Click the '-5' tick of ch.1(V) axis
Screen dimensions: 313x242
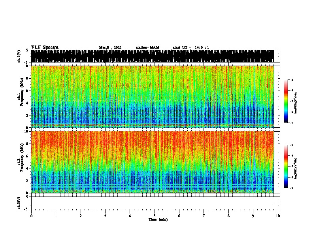(x=26, y=62)
